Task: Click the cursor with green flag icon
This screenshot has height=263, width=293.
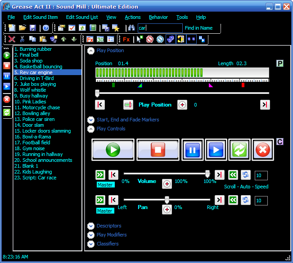Action: (x=140, y=40)
